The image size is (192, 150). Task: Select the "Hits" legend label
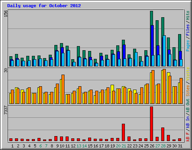[187, 15]
